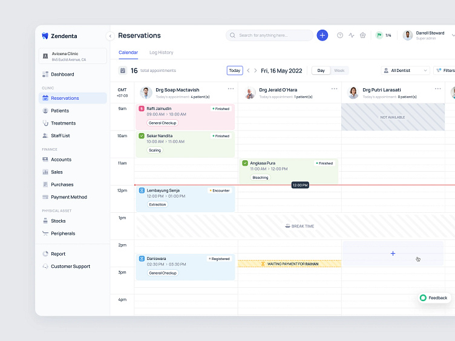Click Drg Jerald O'Hara's avatar
This screenshot has height=341, width=455.
tap(249, 93)
